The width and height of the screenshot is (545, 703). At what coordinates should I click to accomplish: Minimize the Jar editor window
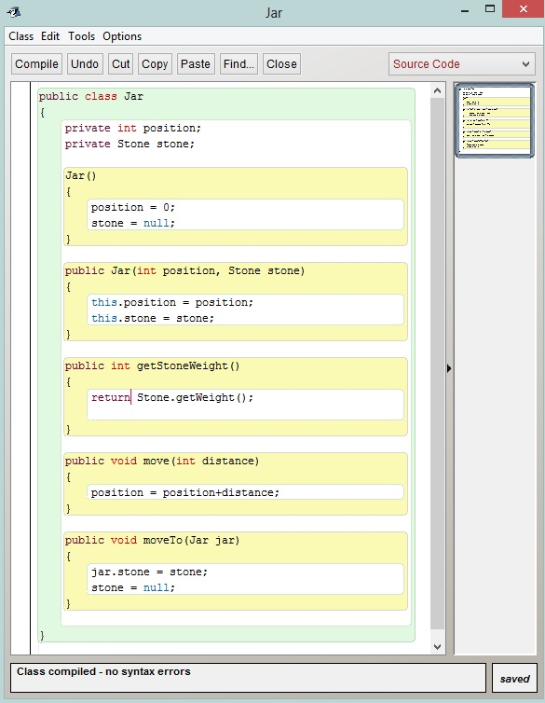465,10
